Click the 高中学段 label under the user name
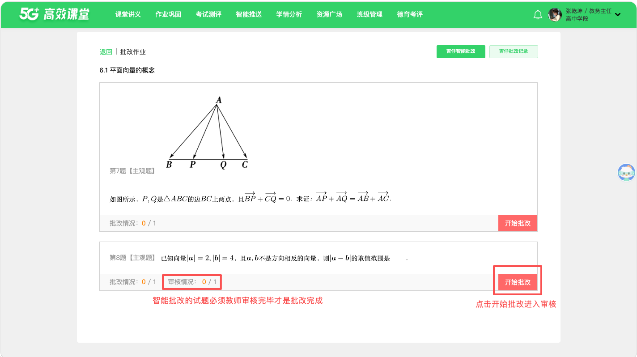 (577, 19)
